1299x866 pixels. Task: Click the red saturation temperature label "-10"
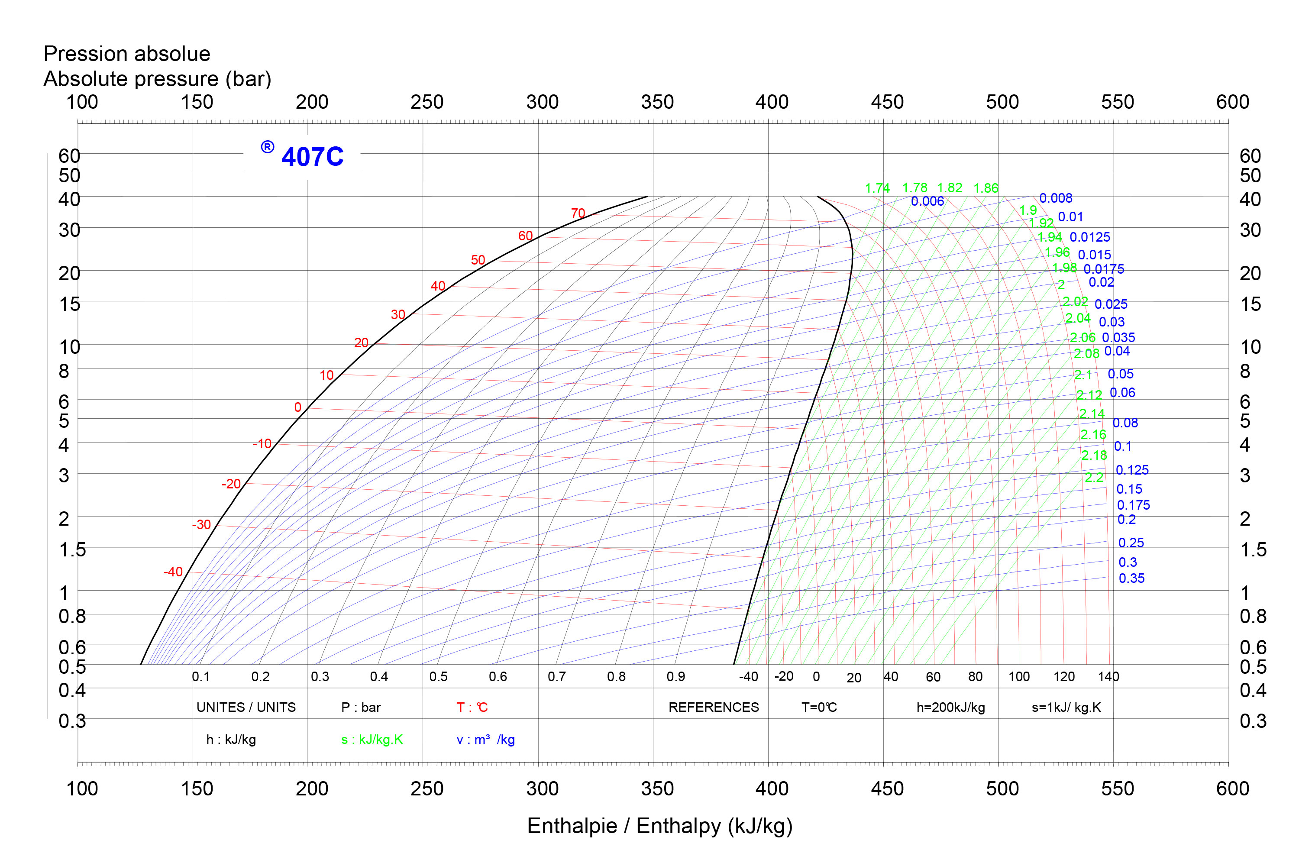262,444
